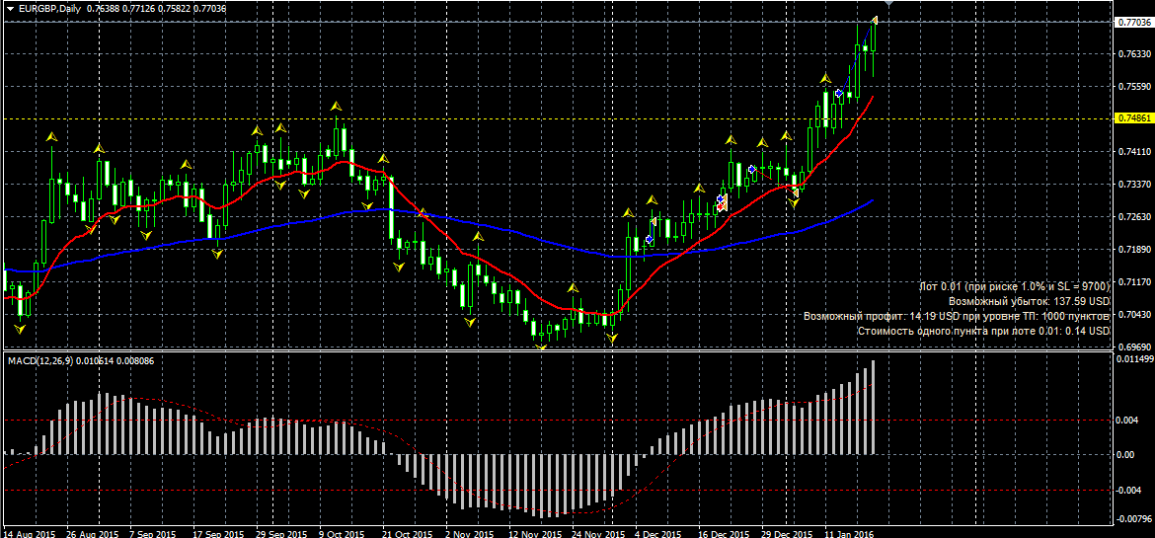Click the MACD scale value 0.004
This screenshot has height=538, width=1155.
[1127, 421]
